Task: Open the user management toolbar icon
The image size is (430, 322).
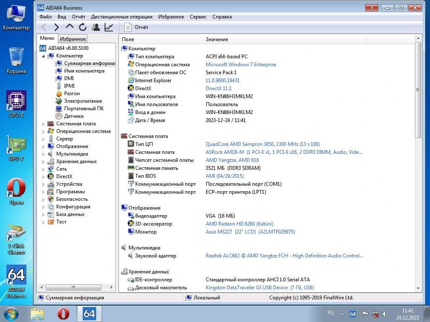Action: click(96, 27)
